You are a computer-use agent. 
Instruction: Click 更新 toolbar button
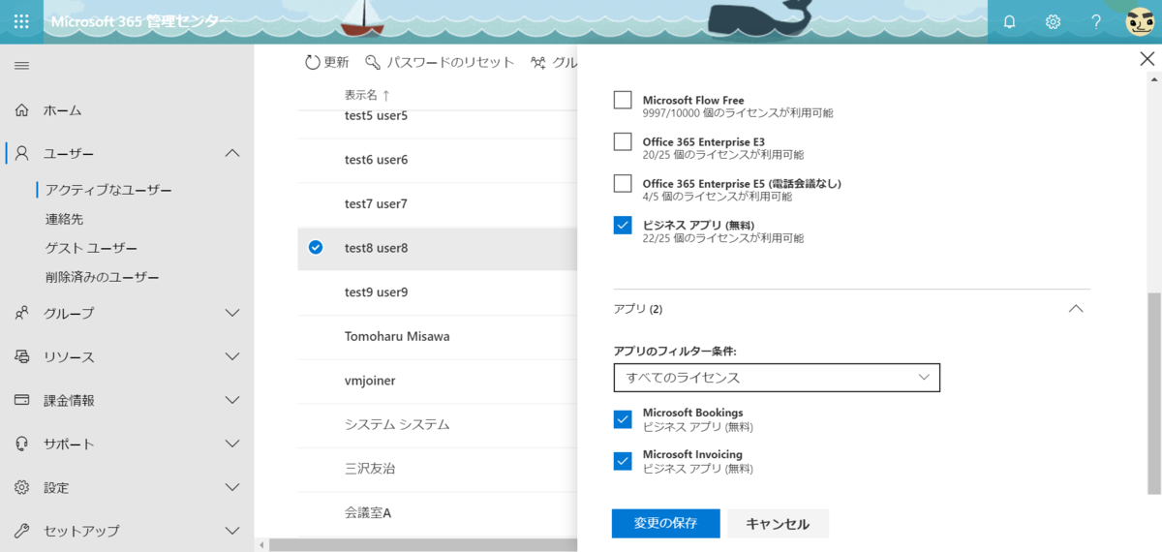(x=326, y=62)
